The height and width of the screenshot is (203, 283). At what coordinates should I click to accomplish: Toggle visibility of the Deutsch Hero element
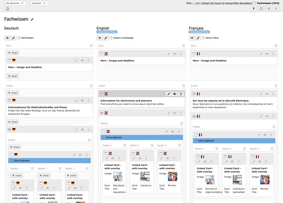(x=82, y=60)
